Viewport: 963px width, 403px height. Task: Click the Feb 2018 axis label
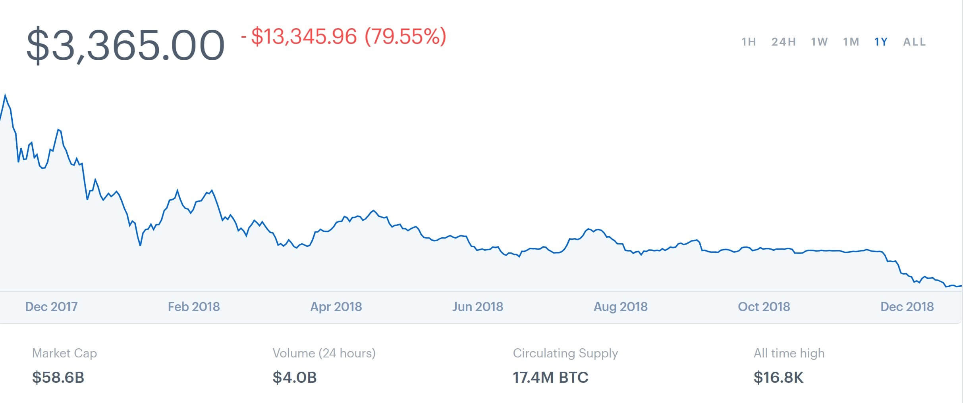point(193,307)
